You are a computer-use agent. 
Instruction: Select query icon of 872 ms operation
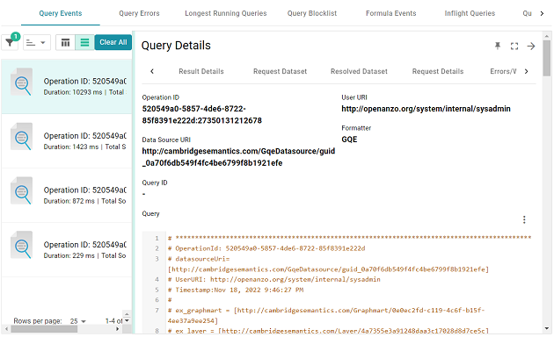(x=22, y=191)
